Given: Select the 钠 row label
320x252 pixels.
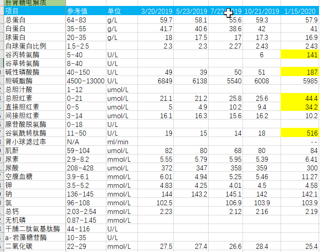Looking at the screenshot, I should [x=9, y=194].
